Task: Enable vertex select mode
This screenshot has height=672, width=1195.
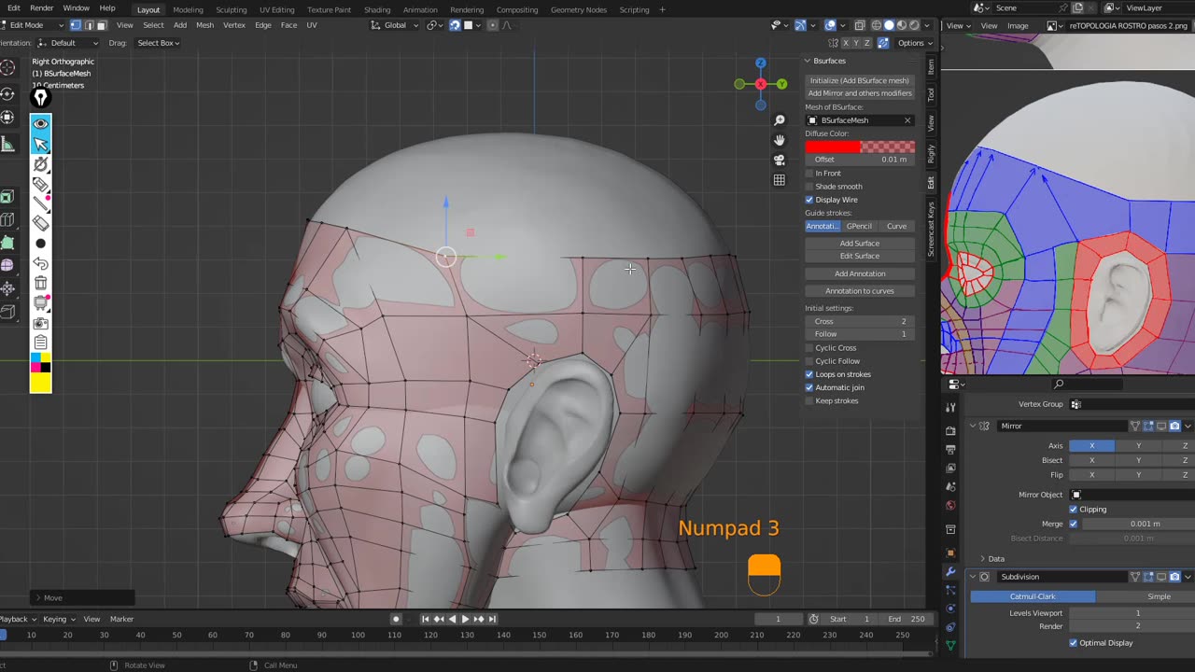Action: click(x=76, y=25)
